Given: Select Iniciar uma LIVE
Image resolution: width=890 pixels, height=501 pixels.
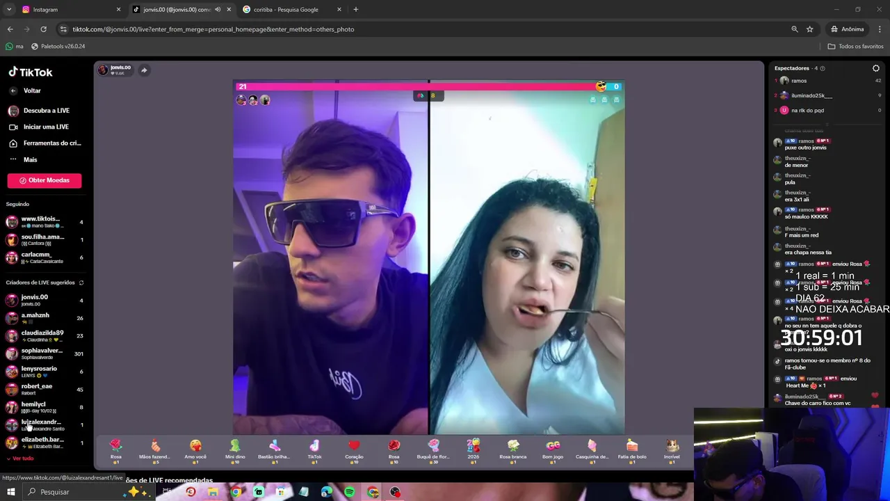Looking at the screenshot, I should click(47, 127).
